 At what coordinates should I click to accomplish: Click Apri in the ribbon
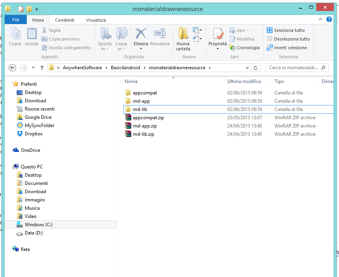point(239,30)
